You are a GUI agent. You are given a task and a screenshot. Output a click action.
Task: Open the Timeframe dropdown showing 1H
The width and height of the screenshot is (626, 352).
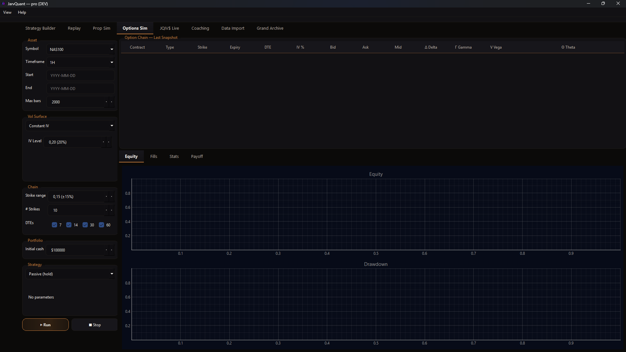81,62
